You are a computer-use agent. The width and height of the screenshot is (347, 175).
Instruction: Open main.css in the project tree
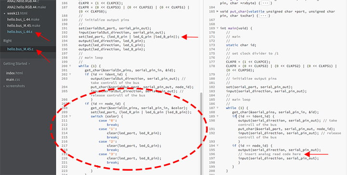(13, 79)
